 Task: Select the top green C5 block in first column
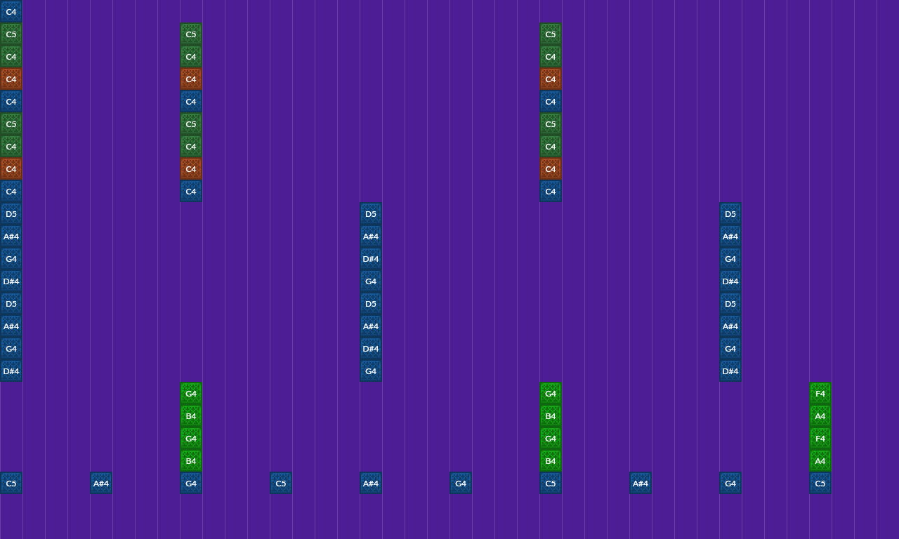[x=11, y=34]
